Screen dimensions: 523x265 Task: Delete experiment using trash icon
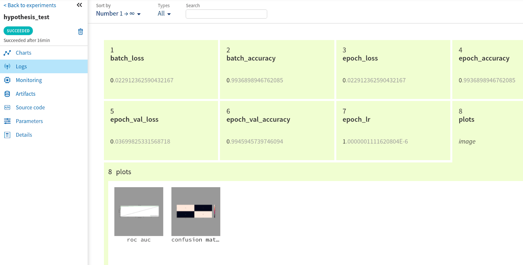(80, 32)
